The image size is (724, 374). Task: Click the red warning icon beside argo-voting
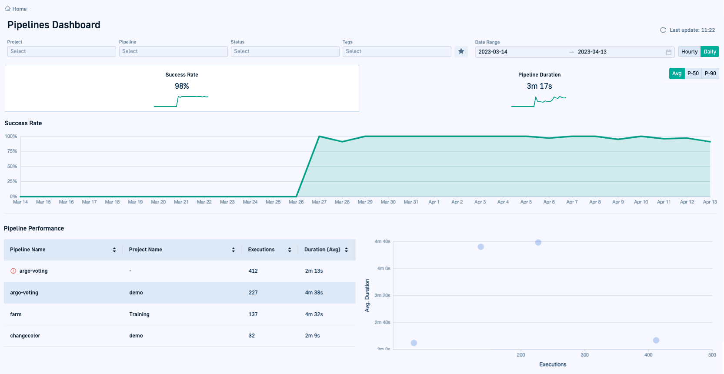tap(13, 271)
